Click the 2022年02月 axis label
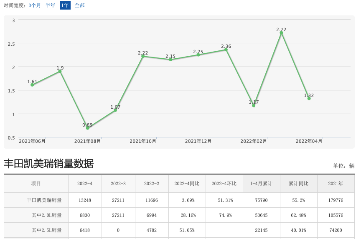356x239 pixels. coord(254,141)
